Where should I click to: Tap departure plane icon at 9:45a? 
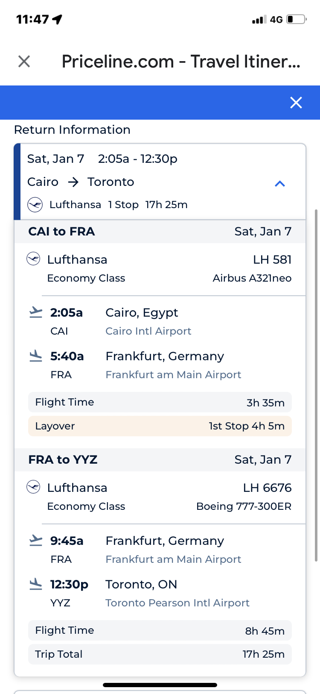[36, 541]
